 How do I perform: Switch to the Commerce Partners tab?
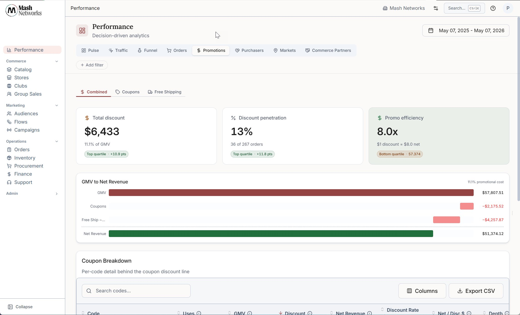coord(328,50)
